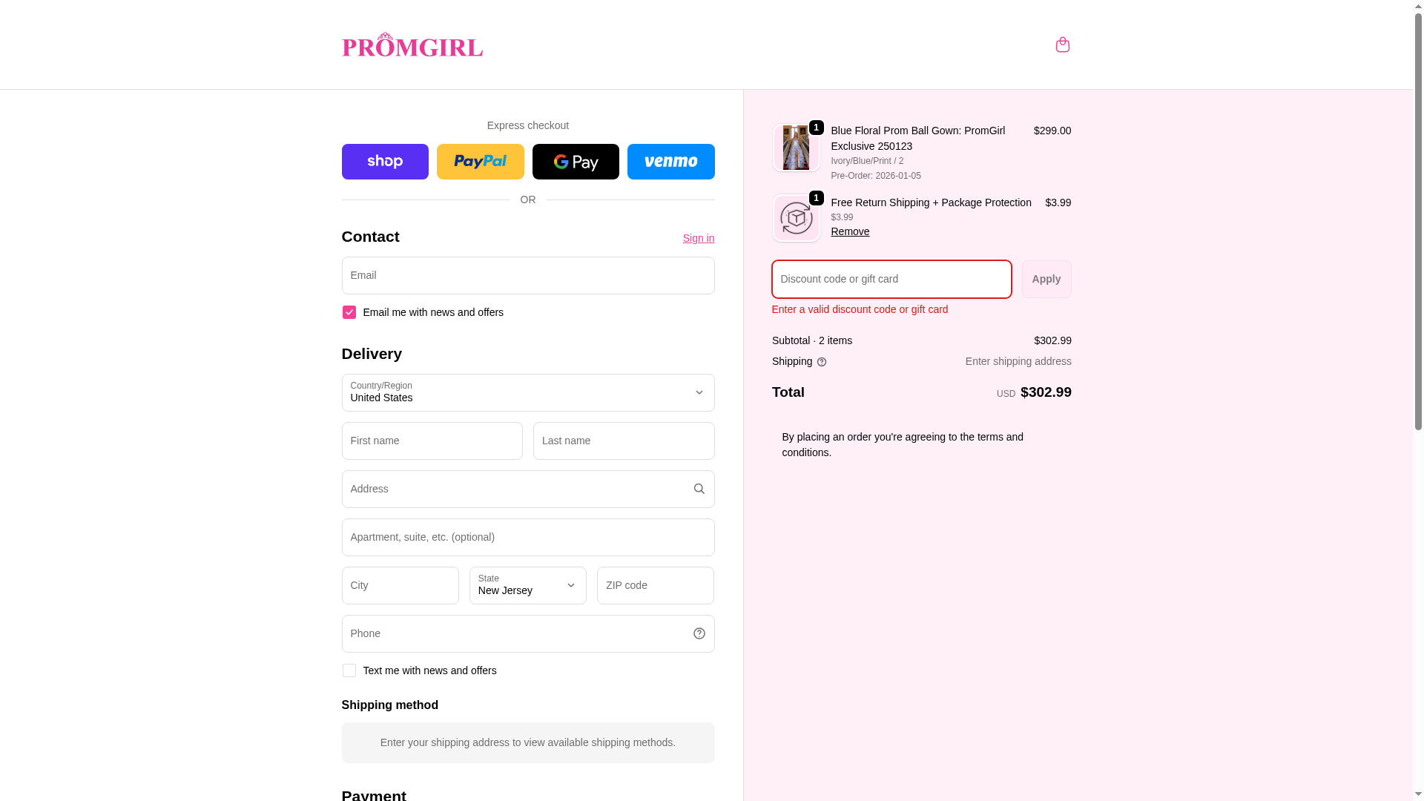Choose Google Pay express checkout
The image size is (1424, 801).
pyautogui.click(x=576, y=162)
